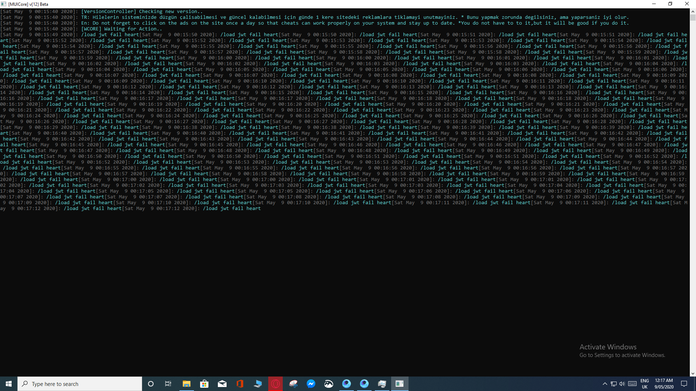Click the console scrollbar down arrow
The width and height of the screenshot is (696, 391).
pos(693,374)
